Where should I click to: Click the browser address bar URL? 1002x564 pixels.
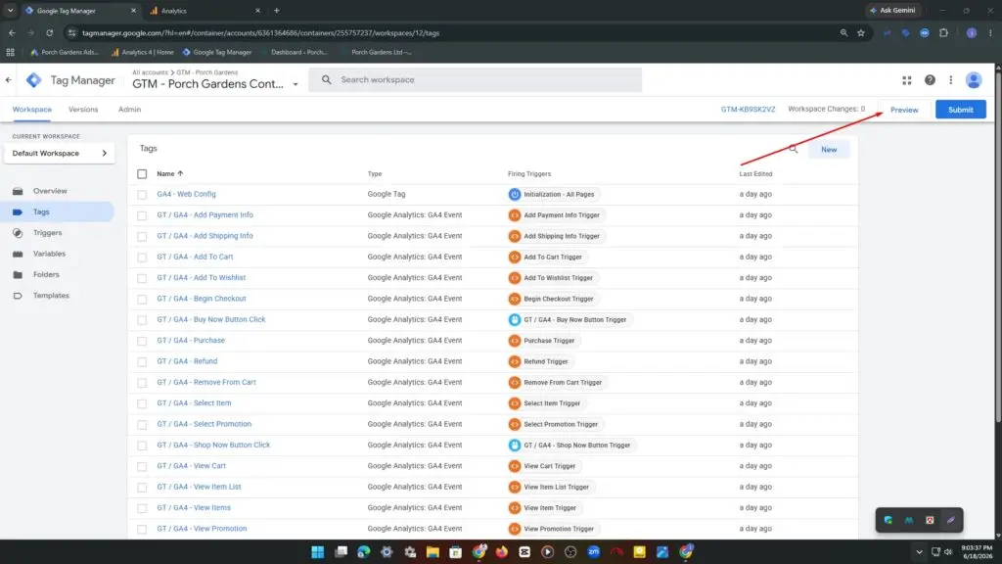(260, 32)
